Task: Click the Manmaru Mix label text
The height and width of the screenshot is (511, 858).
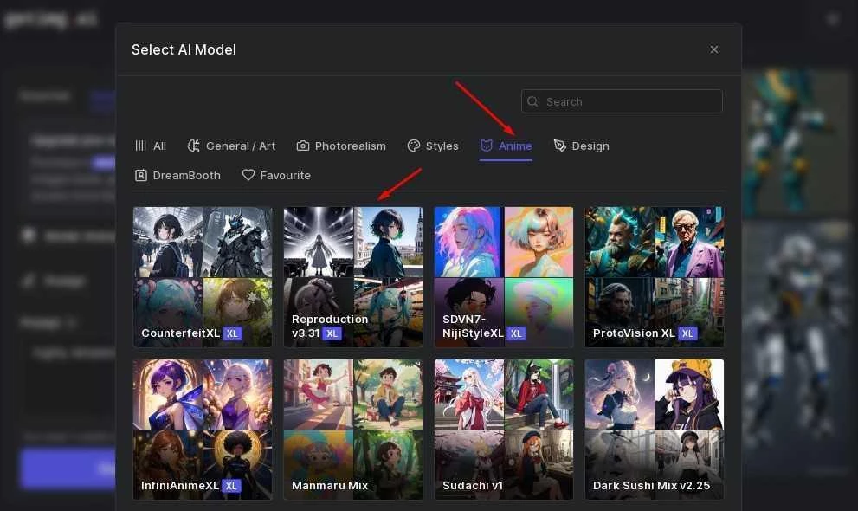Action: (330, 486)
